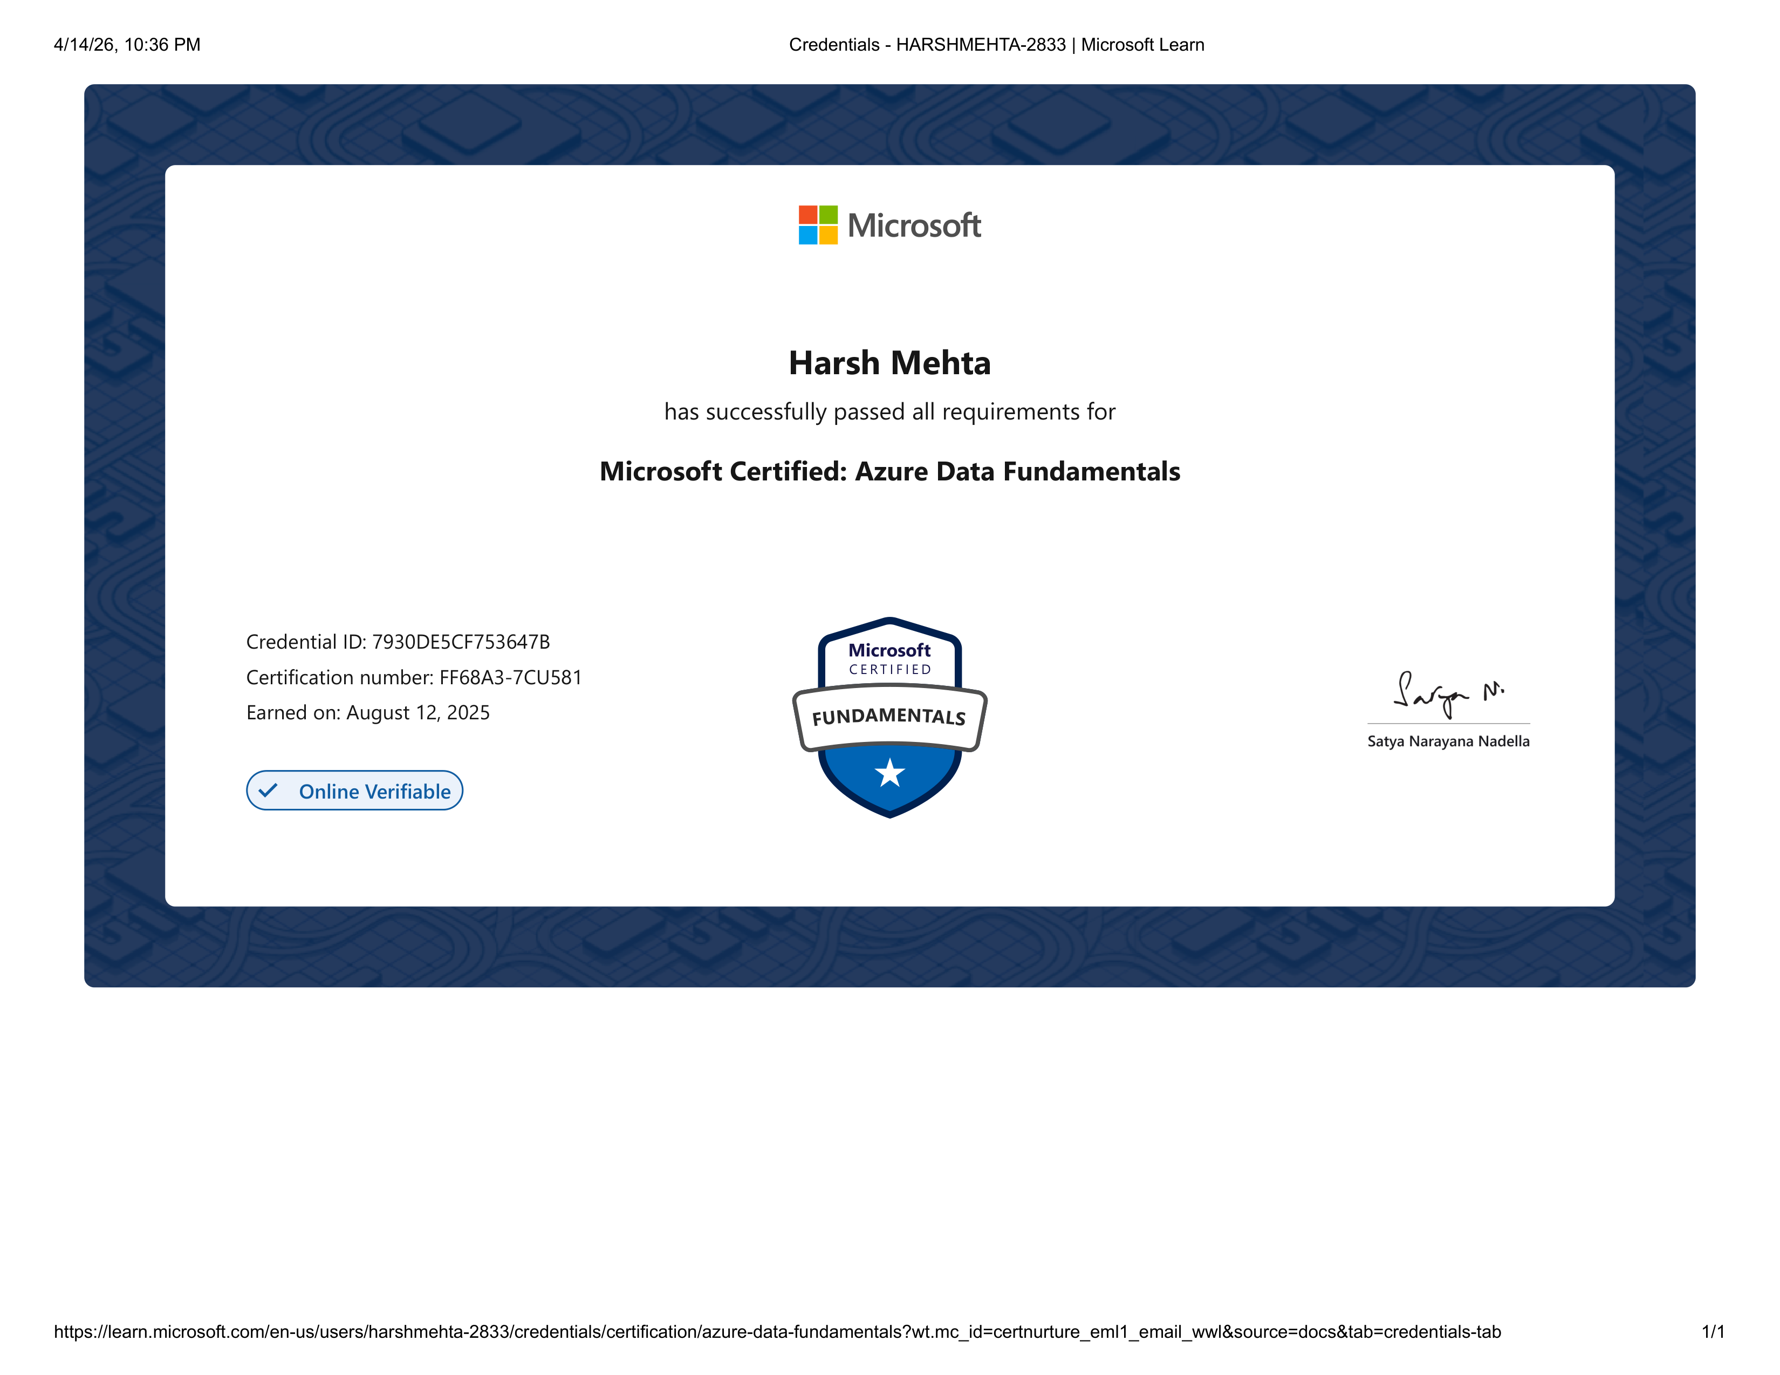Viewport: 1780px width, 1375px height.
Task: Click the page number 1/1
Action: (1713, 1332)
